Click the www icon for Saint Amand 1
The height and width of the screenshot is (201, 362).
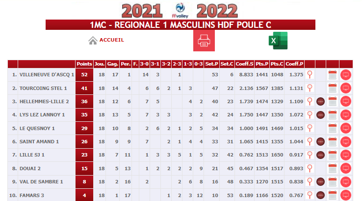tap(320, 142)
